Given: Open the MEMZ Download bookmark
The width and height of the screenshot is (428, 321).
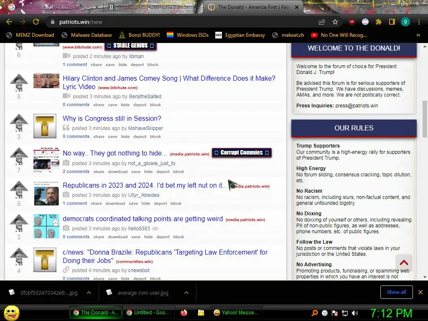Looking at the screenshot, I should pos(30,35).
